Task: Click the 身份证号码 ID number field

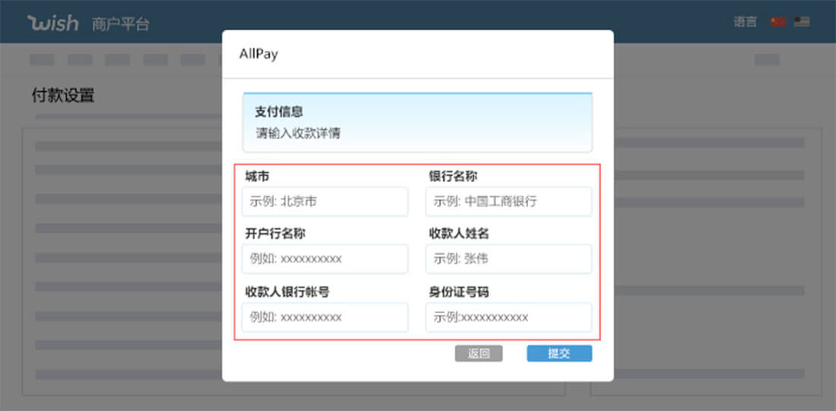Action: click(x=508, y=317)
